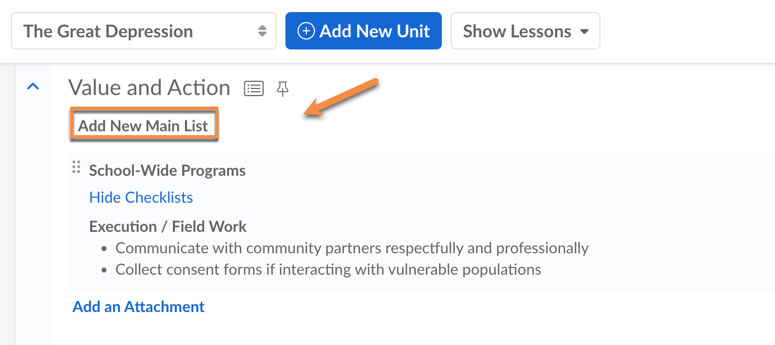Click the drag handle beside School-Wide Programs
Viewport: 775px width, 345px height.
pyautogui.click(x=76, y=167)
